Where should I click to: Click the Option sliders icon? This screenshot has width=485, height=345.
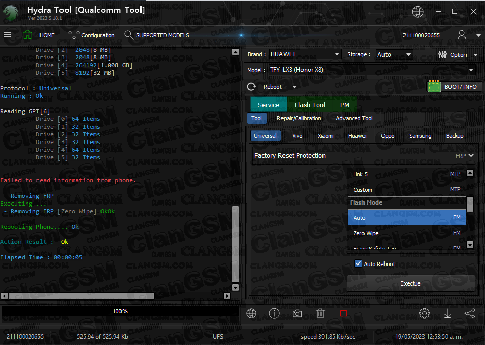point(442,55)
